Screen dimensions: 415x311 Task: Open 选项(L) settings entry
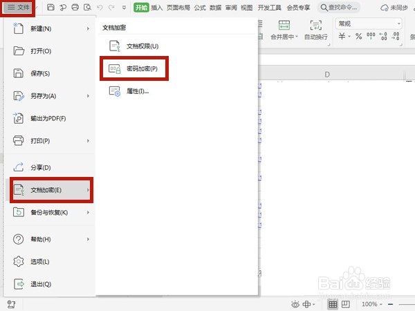[50, 261]
